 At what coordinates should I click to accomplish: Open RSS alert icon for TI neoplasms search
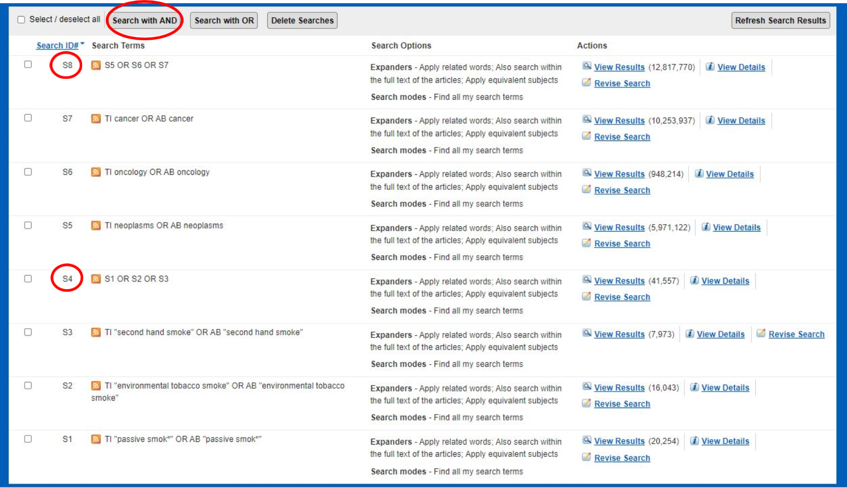tap(96, 225)
